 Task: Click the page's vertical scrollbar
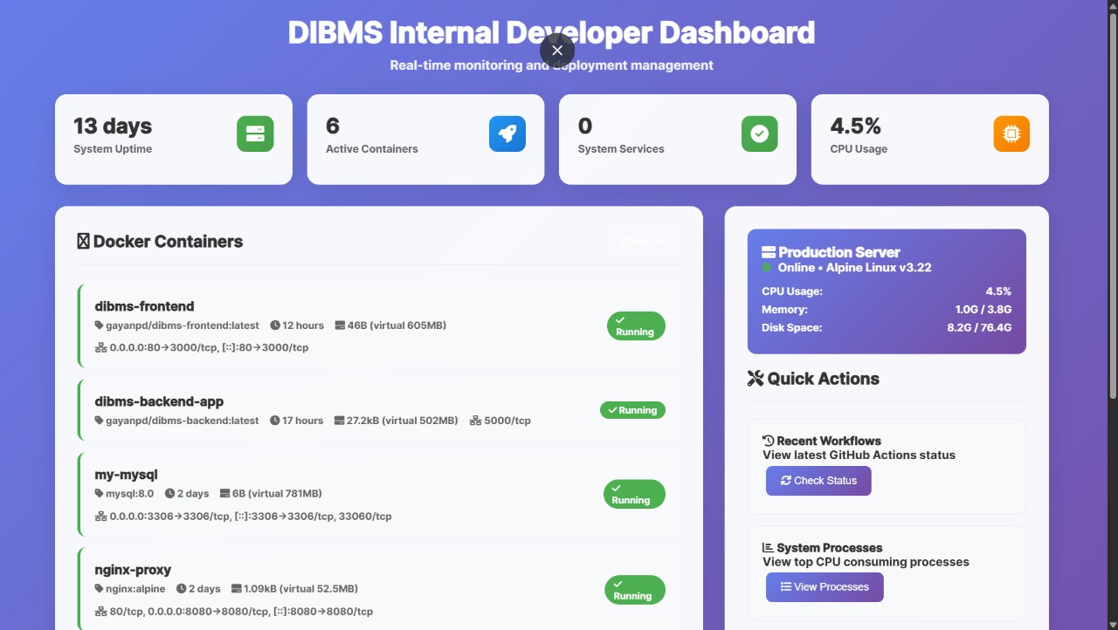tap(1113, 201)
